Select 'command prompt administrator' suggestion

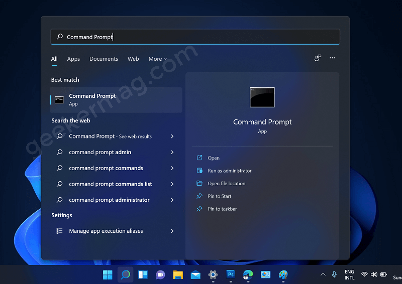pyautogui.click(x=109, y=200)
